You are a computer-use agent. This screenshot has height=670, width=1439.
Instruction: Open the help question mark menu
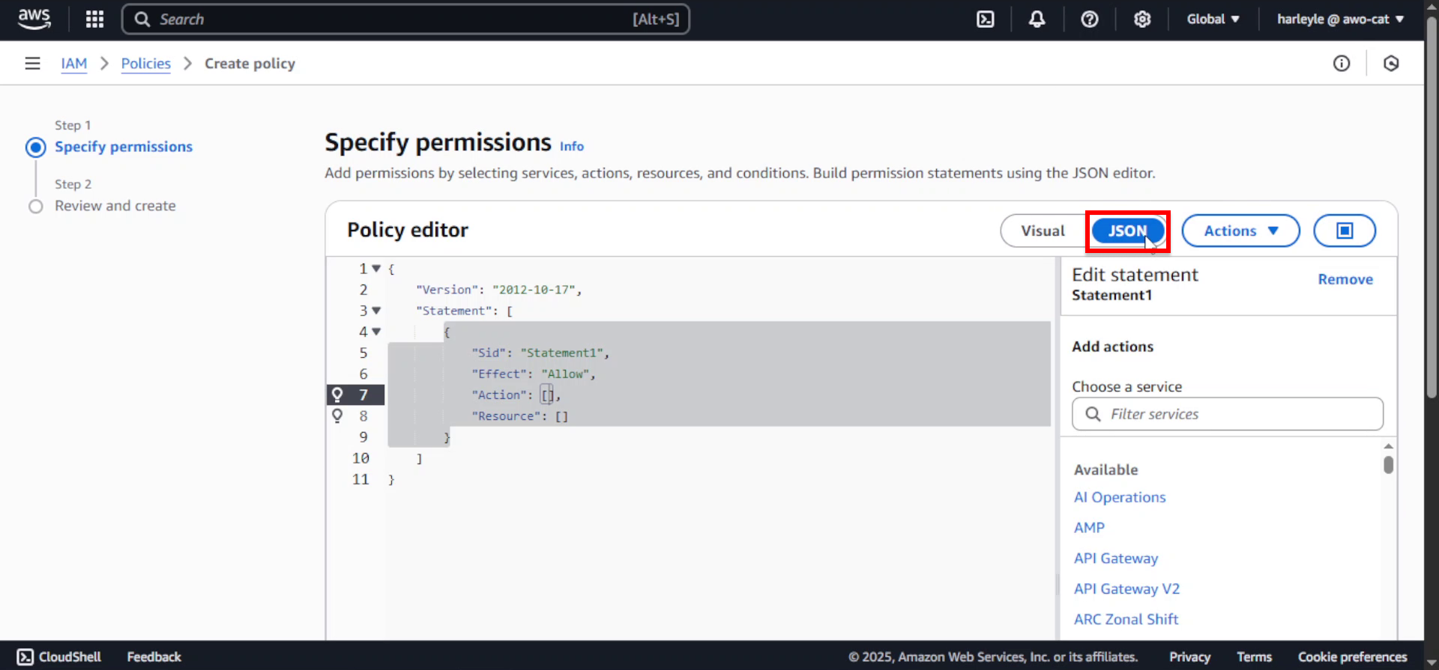[x=1090, y=19]
